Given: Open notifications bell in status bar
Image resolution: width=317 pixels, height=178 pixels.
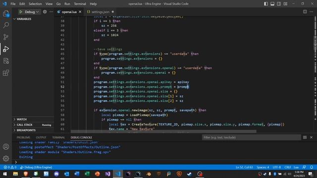Looking at the screenshot, I should 312,167.
